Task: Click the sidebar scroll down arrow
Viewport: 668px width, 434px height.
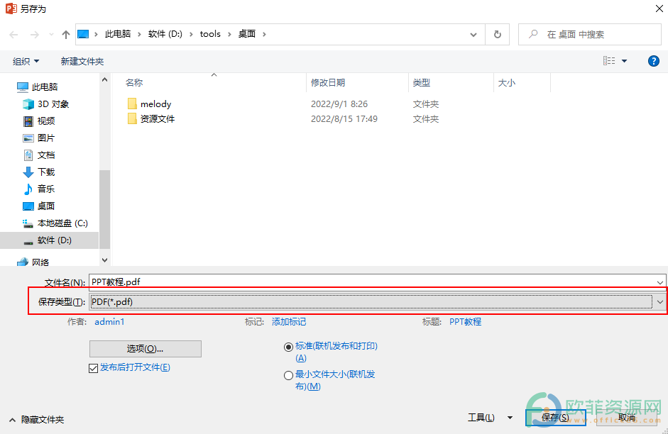Action: click(x=105, y=260)
